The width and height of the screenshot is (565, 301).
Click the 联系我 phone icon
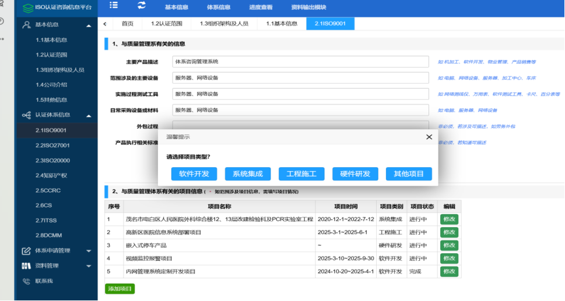(26, 281)
